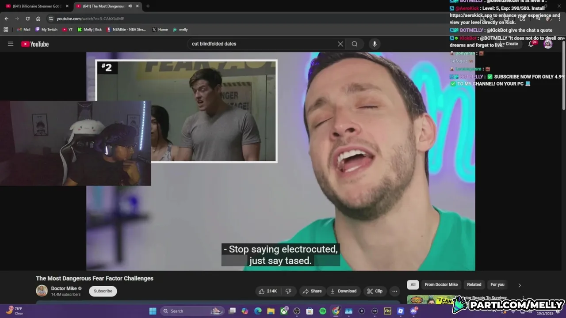Image resolution: width=566 pixels, height=318 pixels.
Task: Start voice search with the microphone
Action: coord(375,44)
